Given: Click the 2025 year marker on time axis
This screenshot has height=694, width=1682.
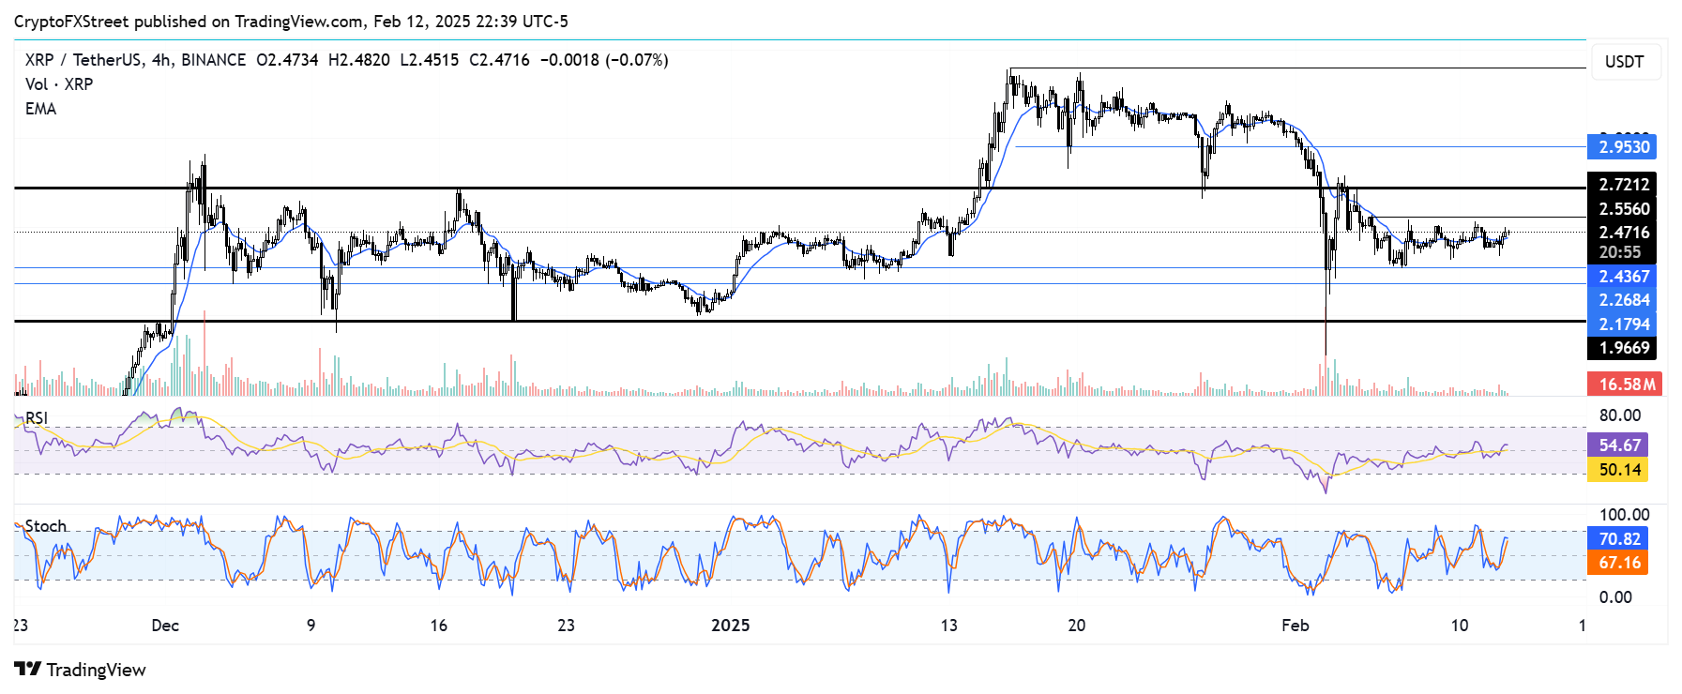Looking at the screenshot, I should [x=731, y=626].
